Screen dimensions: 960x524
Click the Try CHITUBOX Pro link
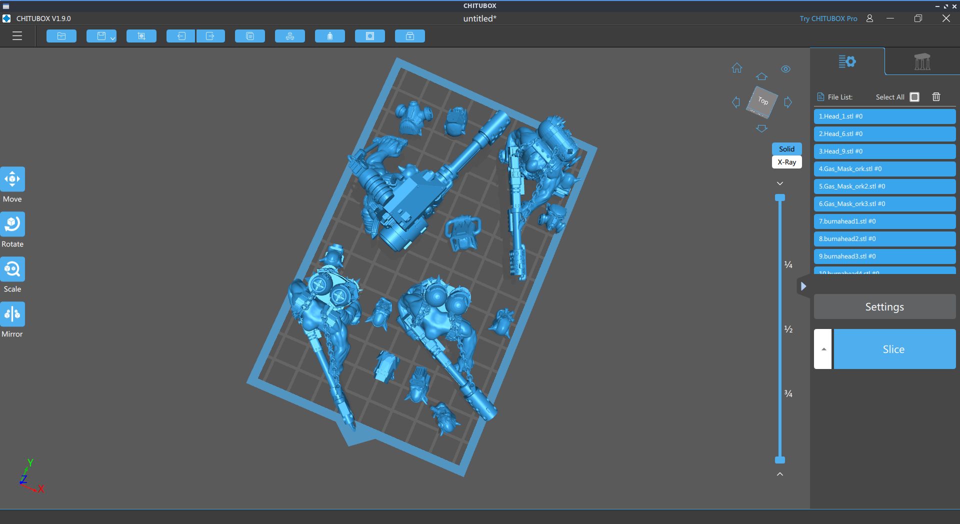coord(828,18)
